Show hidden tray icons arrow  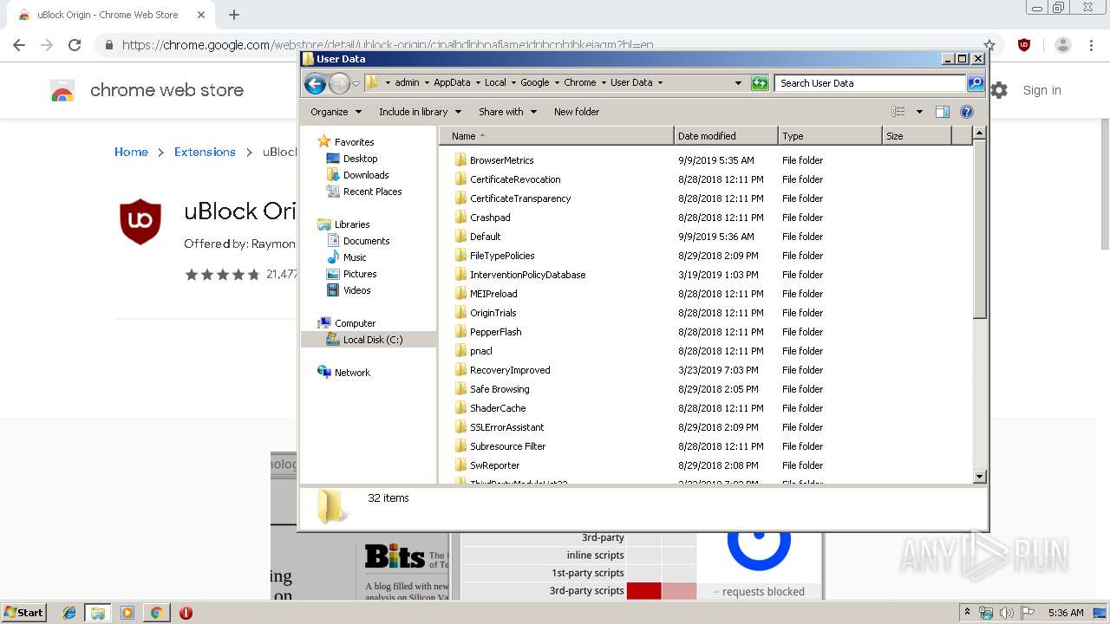point(968,613)
